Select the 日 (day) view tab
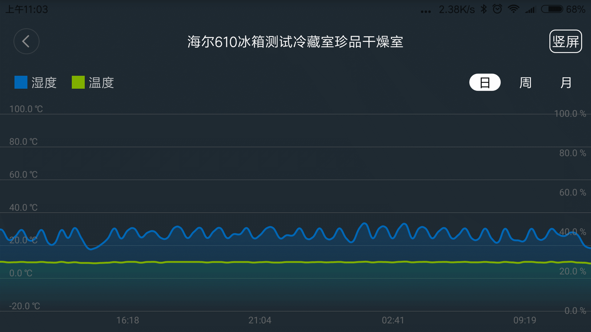This screenshot has width=591, height=332. coord(485,82)
